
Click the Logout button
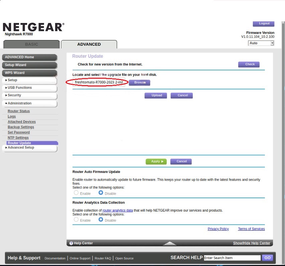coord(263,24)
